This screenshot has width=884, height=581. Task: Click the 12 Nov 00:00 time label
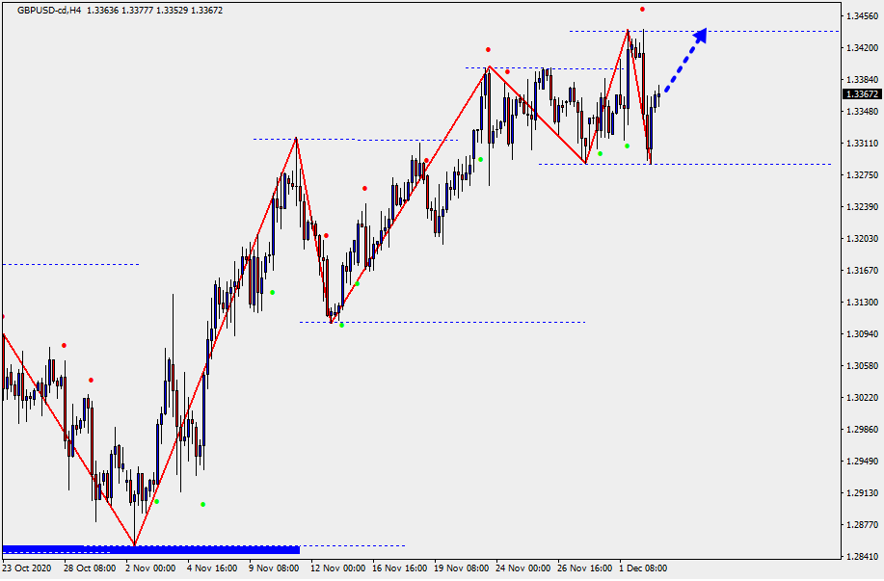[336, 568]
